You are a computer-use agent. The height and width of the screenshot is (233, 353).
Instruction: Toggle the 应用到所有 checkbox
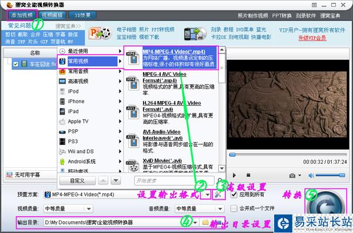234,194
